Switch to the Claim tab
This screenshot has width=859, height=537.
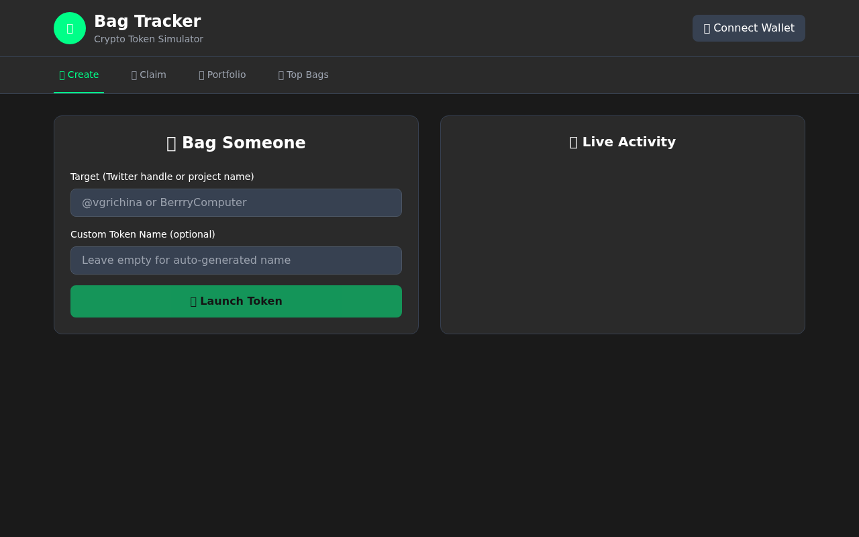pyautogui.click(x=148, y=75)
